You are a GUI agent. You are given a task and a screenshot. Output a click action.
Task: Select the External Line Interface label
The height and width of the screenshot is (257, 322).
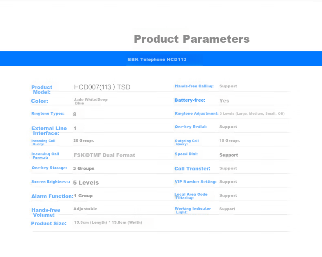click(49, 131)
